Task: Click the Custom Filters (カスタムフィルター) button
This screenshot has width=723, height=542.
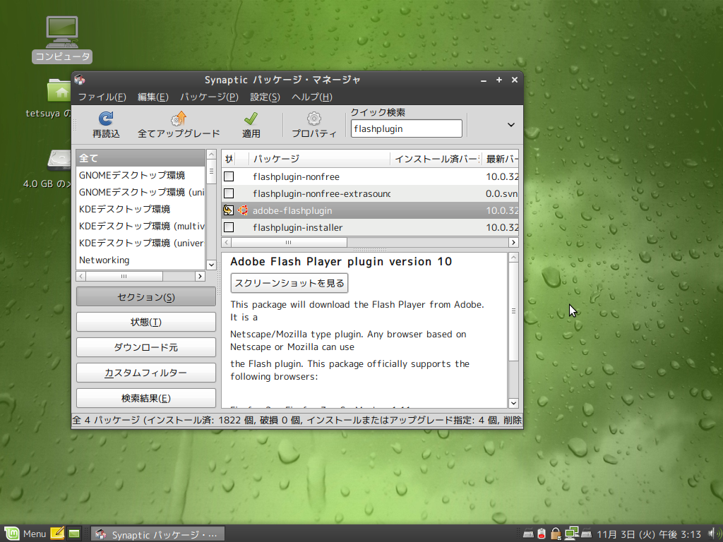Action: [x=145, y=373]
